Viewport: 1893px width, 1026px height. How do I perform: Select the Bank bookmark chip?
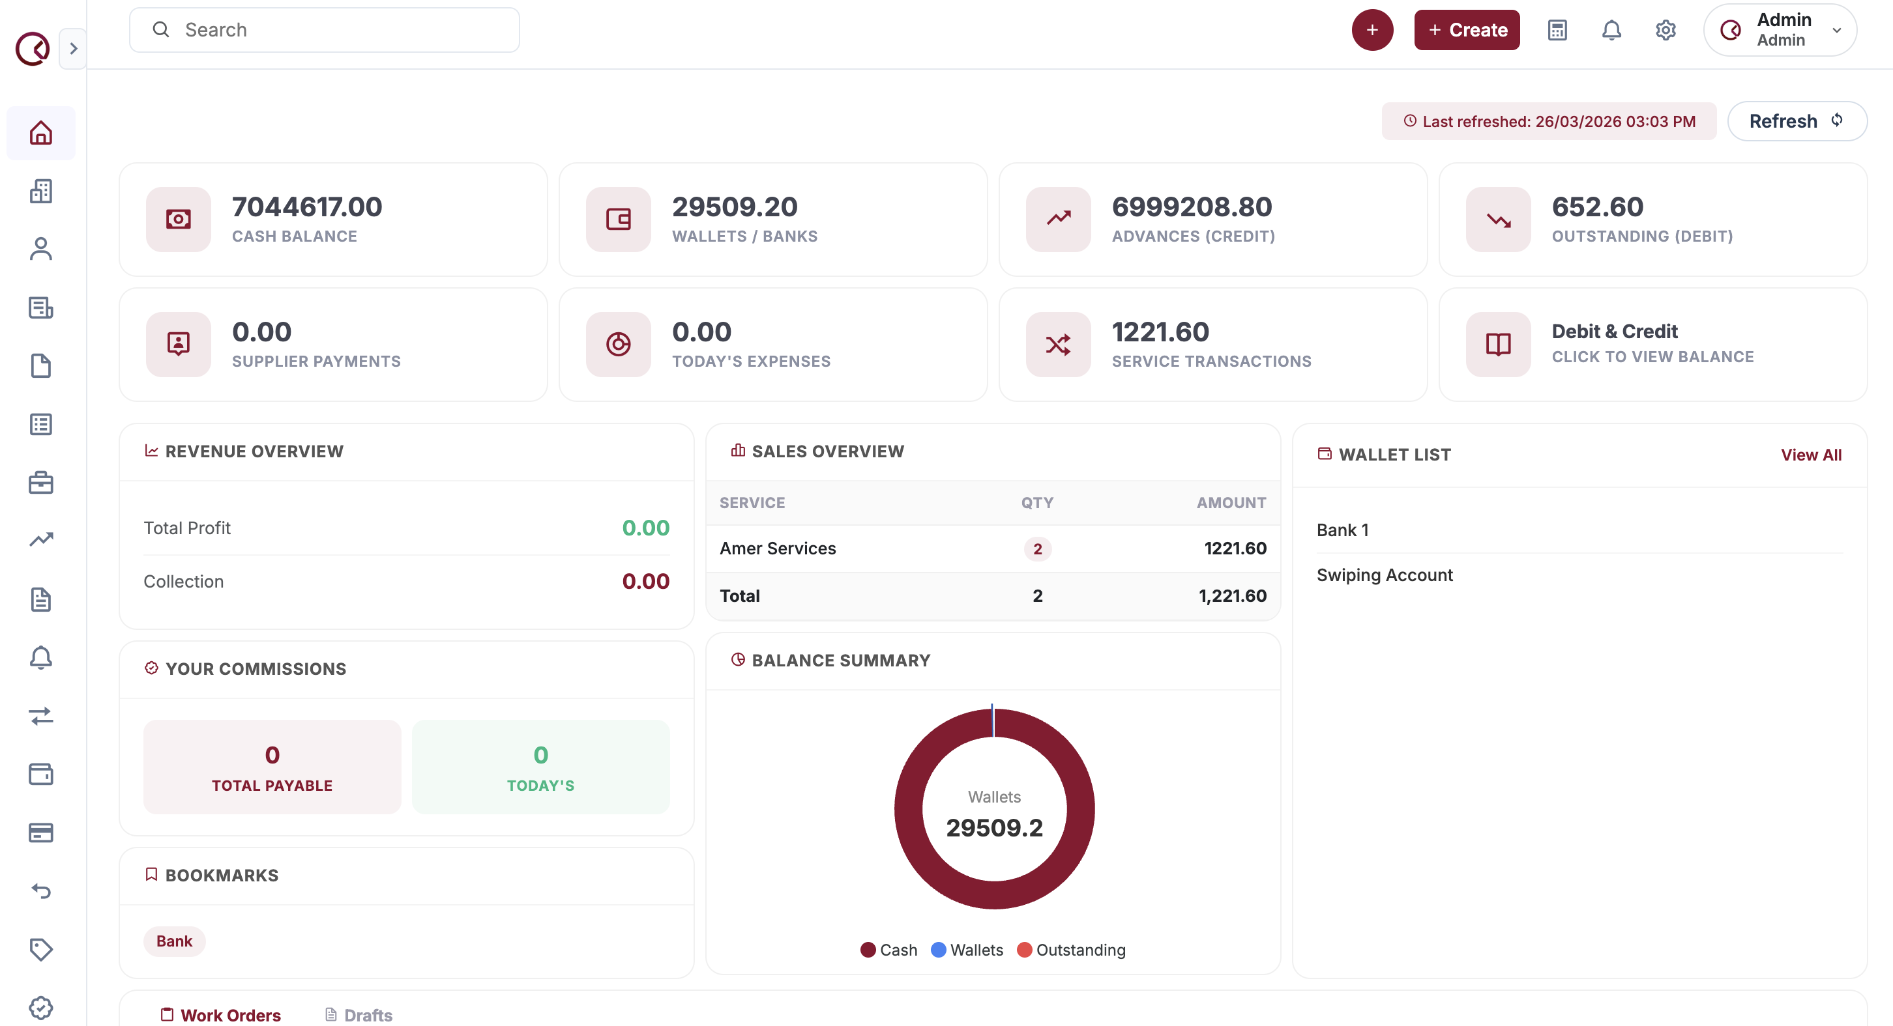tap(174, 941)
